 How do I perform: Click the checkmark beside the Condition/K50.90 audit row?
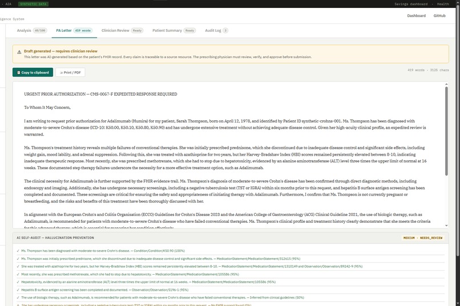coord(18,251)
